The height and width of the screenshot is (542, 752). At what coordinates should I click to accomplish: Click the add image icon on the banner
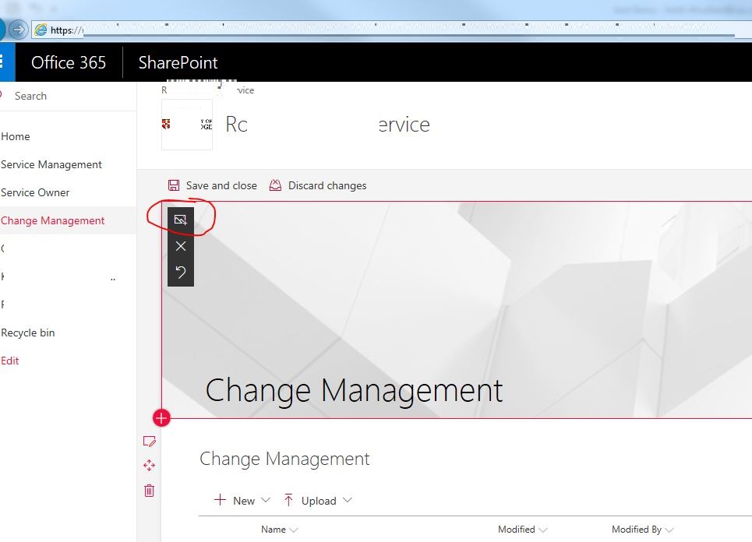click(181, 220)
